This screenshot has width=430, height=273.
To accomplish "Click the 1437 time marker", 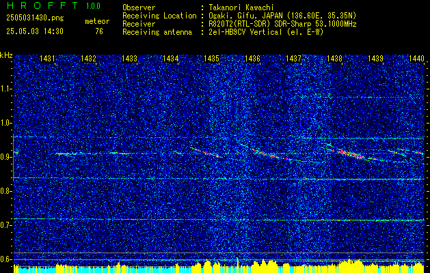I will [293, 58].
